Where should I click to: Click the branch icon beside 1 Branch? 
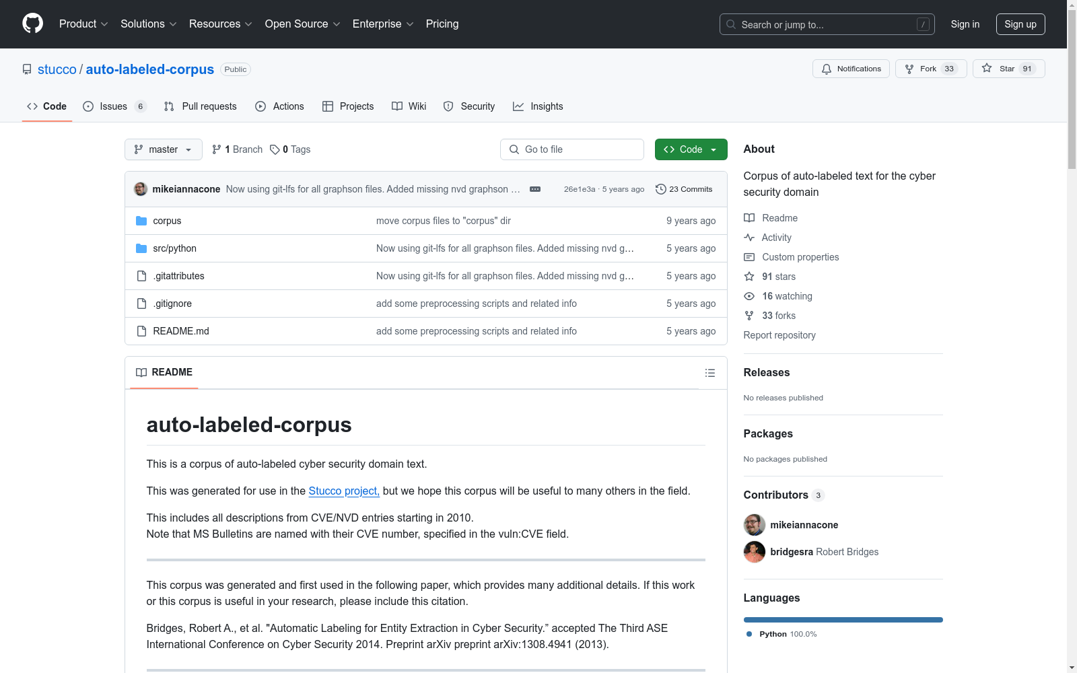click(217, 149)
